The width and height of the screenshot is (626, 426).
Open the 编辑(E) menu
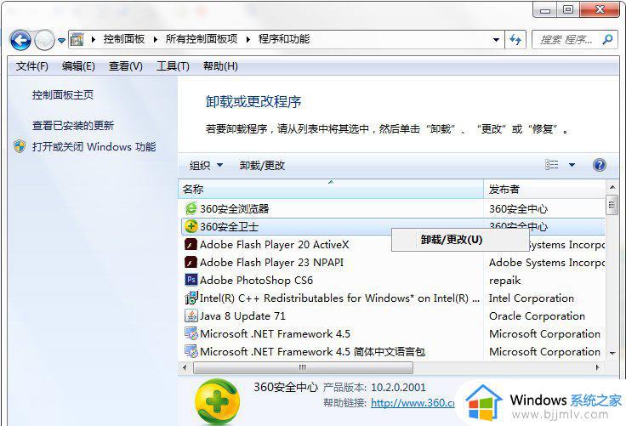pos(78,65)
